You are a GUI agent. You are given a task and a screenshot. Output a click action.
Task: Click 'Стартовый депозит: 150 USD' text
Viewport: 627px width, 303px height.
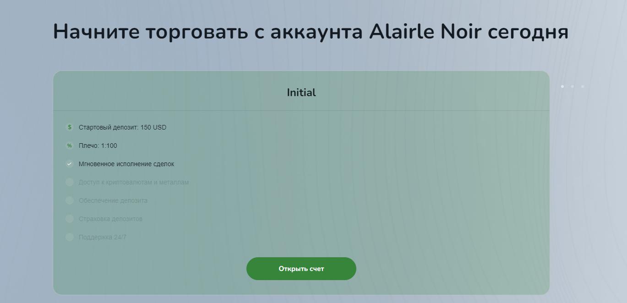[x=123, y=127]
